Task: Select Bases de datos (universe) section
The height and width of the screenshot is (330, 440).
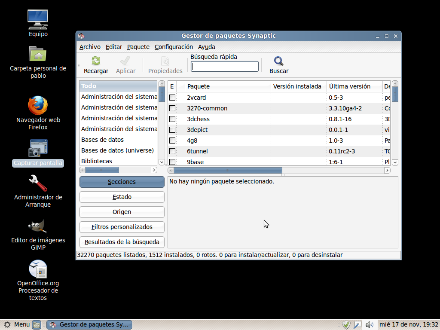Action: pos(118,150)
